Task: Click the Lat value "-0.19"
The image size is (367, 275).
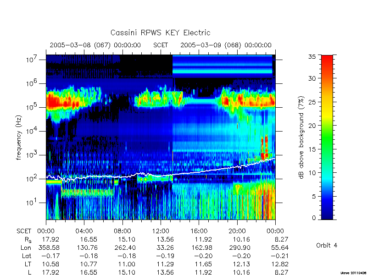Action: pos(165,256)
